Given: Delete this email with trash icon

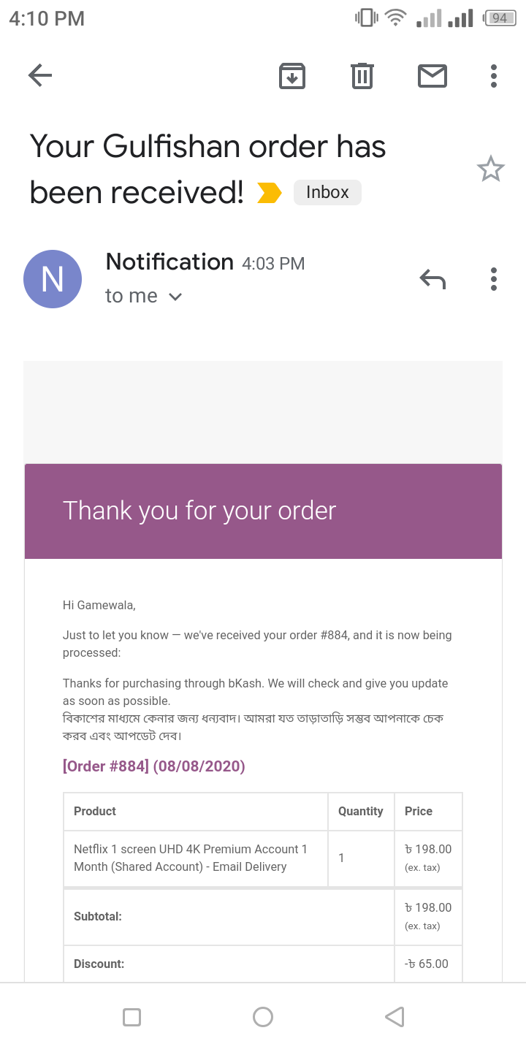Looking at the screenshot, I should click(362, 75).
